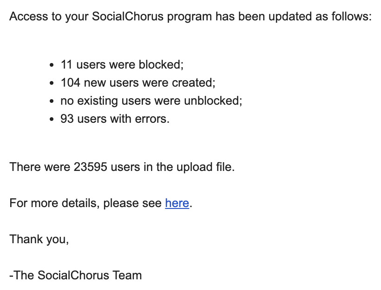Click the "Thank you," closing text
The height and width of the screenshot is (290, 381).
pos(39,240)
